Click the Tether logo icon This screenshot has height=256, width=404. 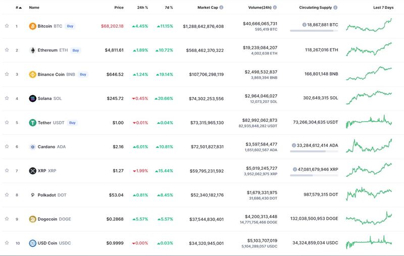click(x=32, y=122)
